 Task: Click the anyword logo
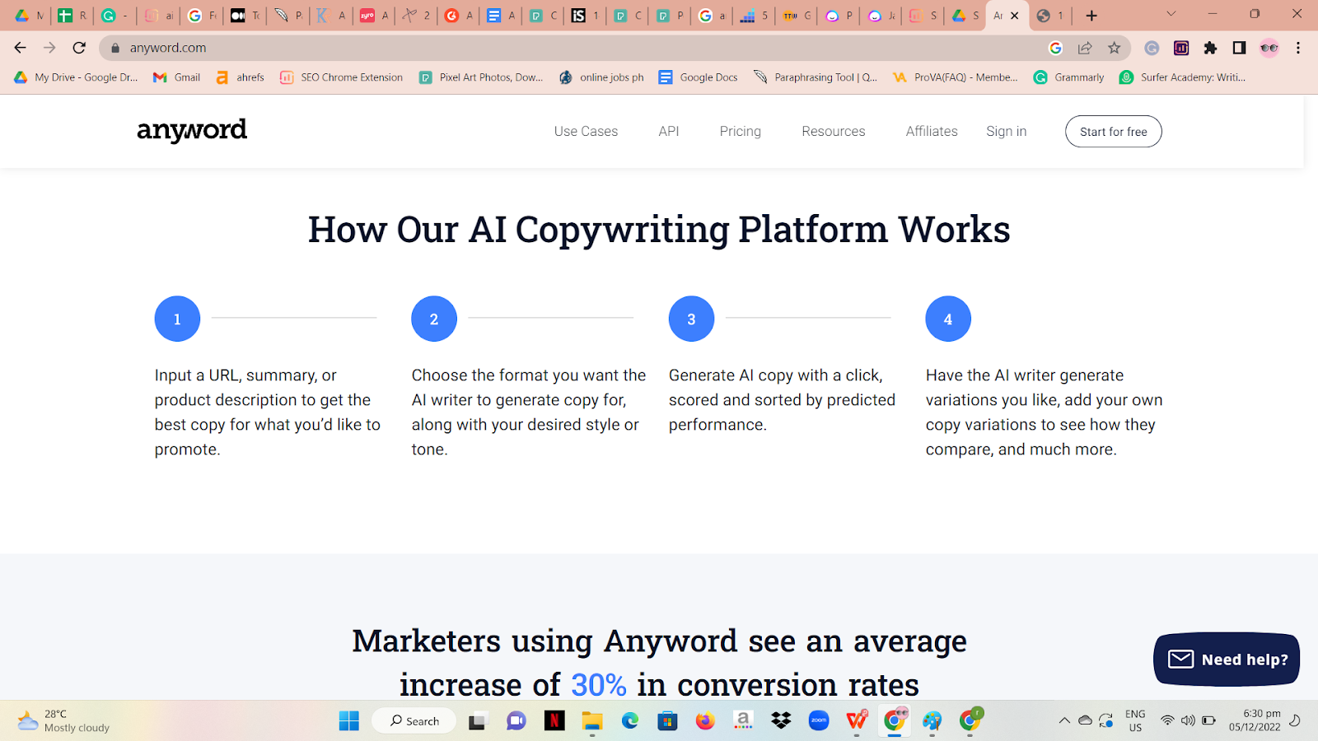tap(192, 130)
